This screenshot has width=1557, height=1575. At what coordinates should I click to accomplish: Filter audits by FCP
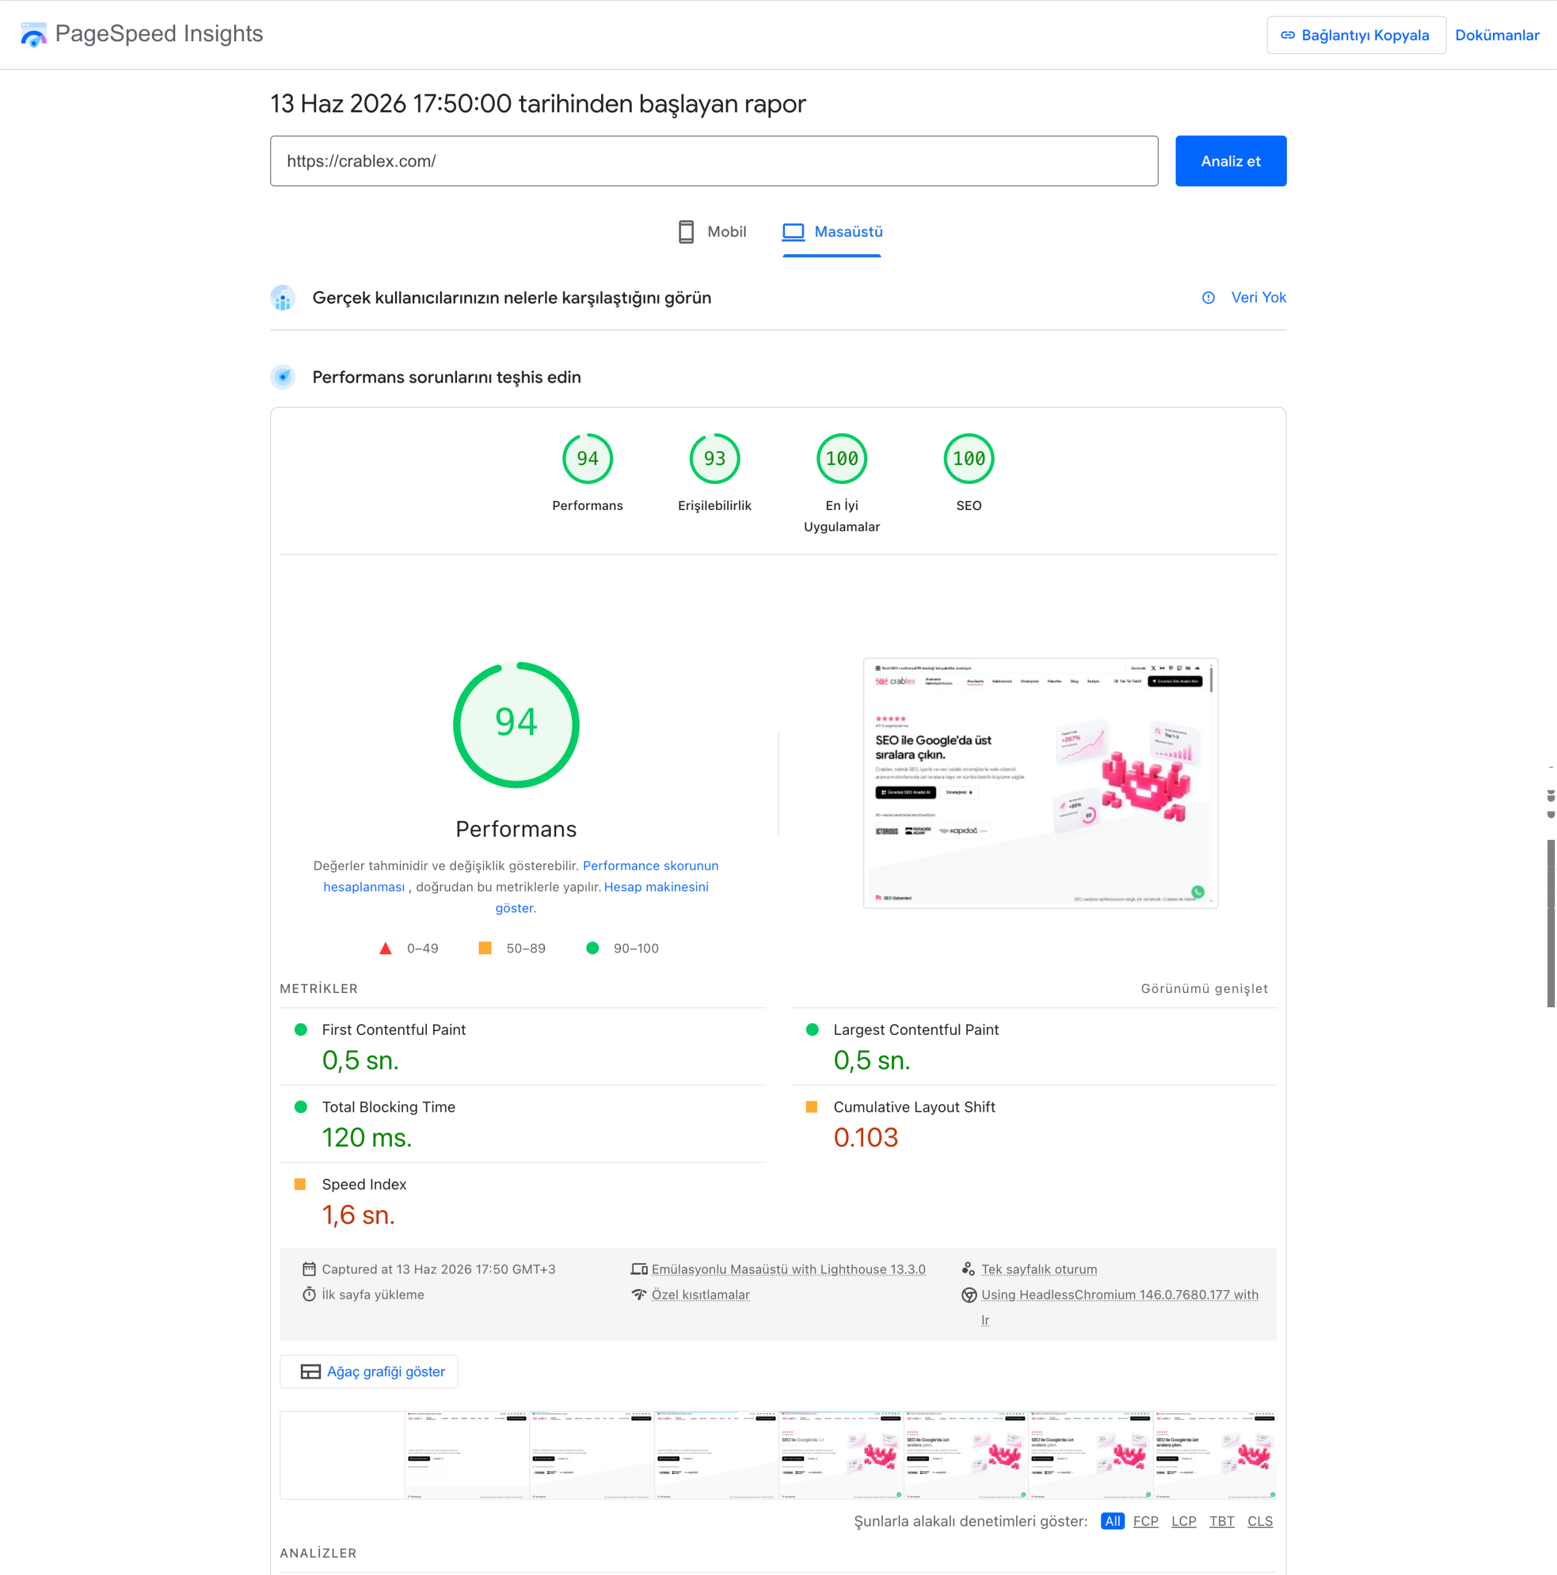pyautogui.click(x=1145, y=1521)
